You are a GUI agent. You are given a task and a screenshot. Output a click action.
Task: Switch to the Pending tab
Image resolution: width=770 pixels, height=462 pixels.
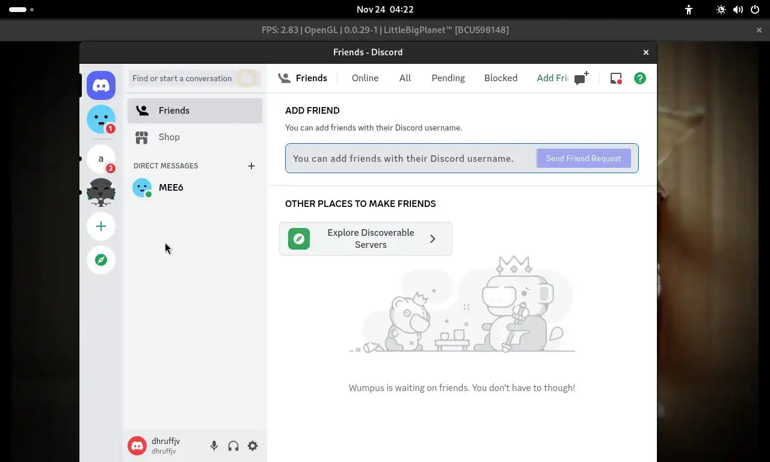tap(448, 78)
